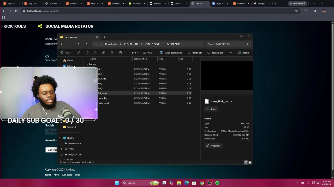334x187 pixels.
Task: Reload the kicktools.app page in Chrome
Action: click(x=16, y=11)
